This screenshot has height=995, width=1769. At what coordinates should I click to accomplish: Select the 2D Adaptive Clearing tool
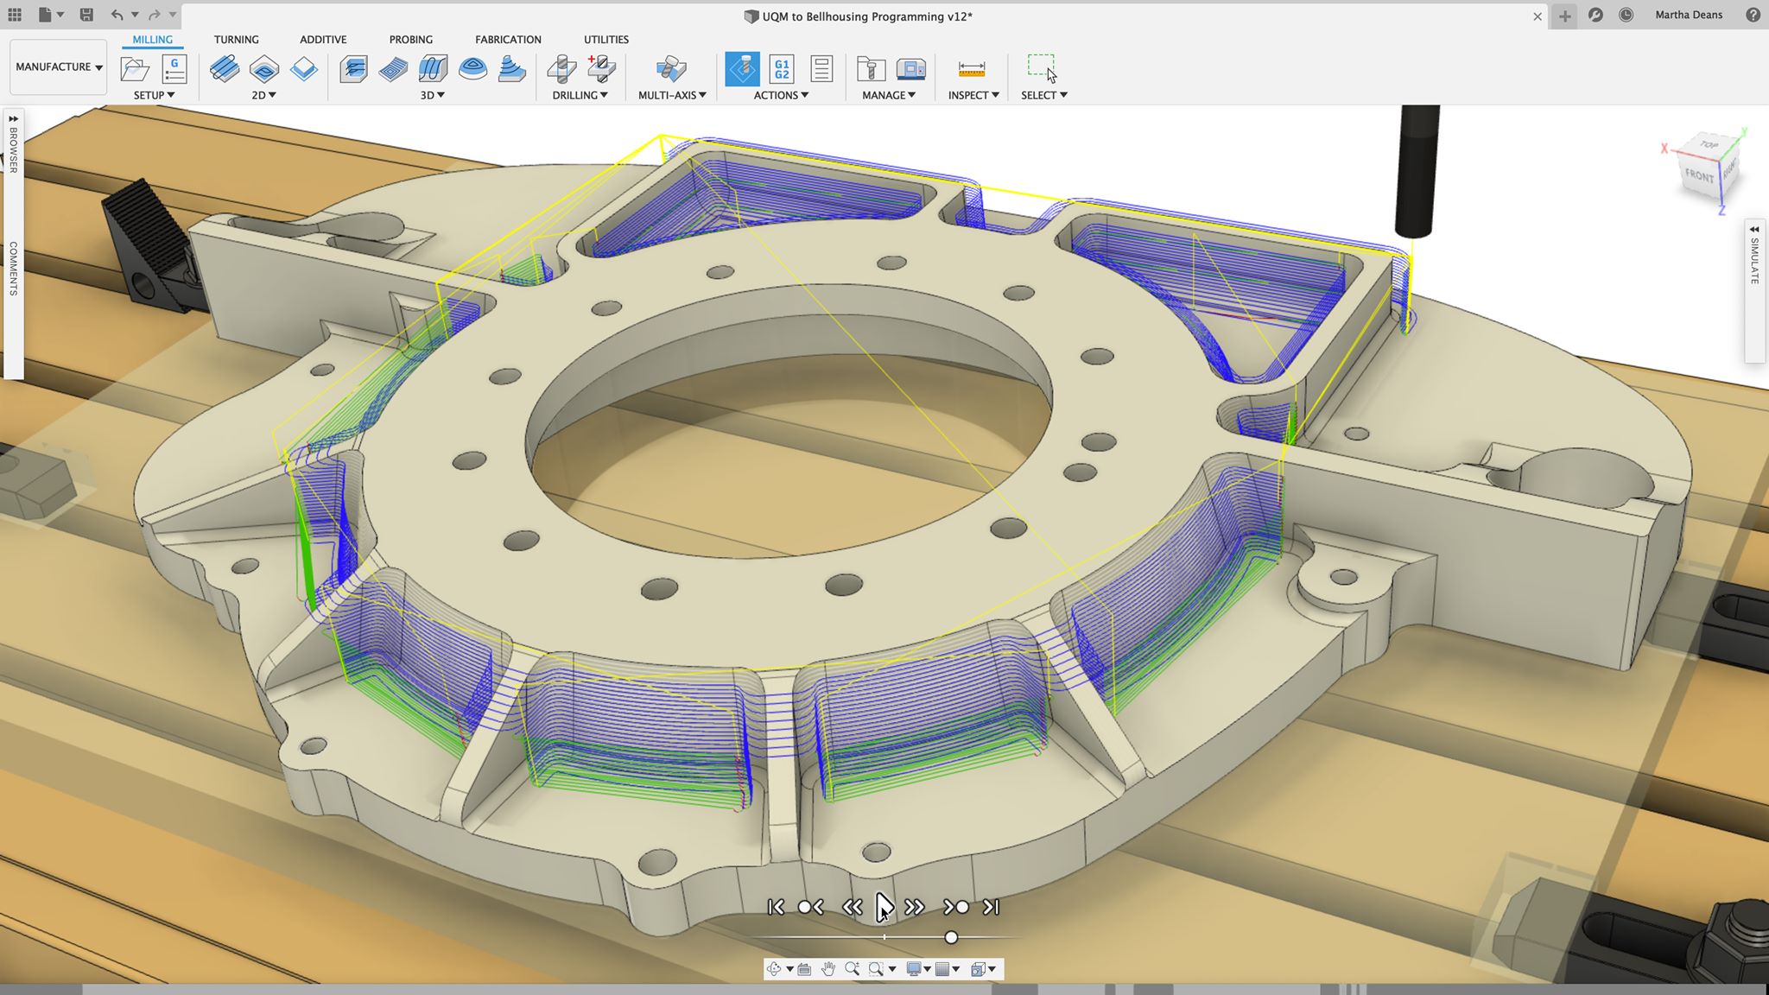point(225,68)
